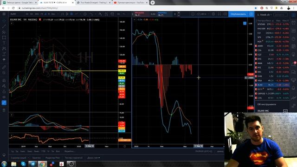Select the zoom-in magnifier tool

(x=4, y=73)
